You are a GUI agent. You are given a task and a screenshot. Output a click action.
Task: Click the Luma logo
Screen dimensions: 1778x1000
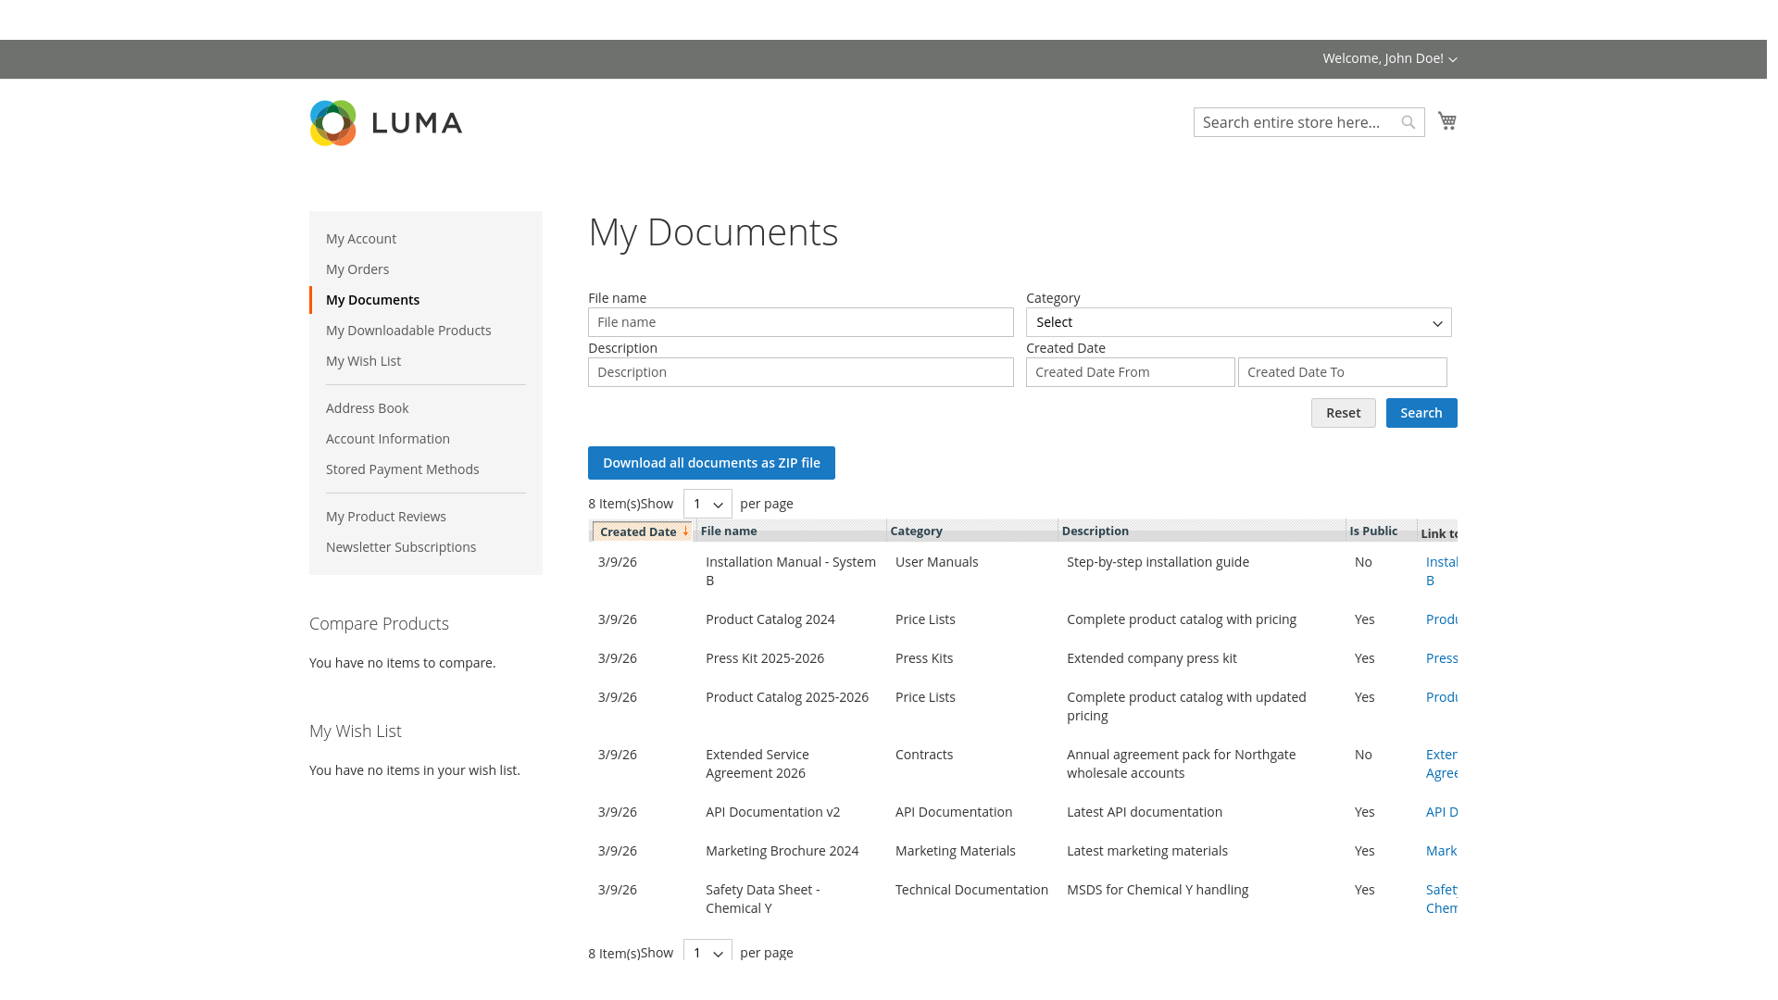point(386,123)
